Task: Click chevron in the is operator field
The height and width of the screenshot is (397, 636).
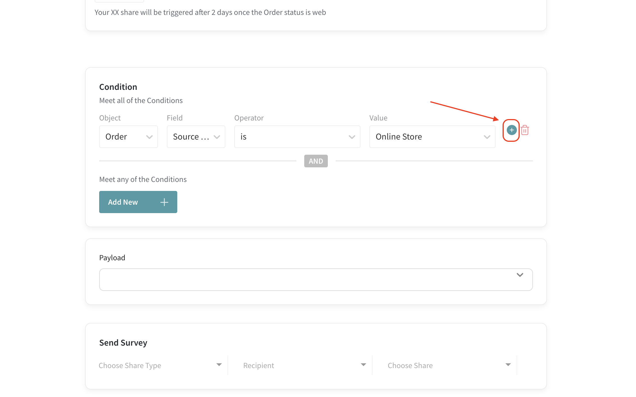Action: coord(352,137)
